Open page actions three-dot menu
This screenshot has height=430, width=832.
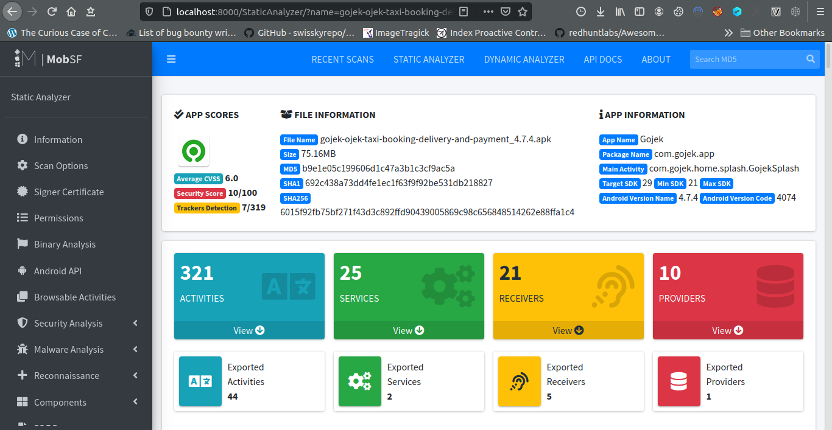point(488,11)
